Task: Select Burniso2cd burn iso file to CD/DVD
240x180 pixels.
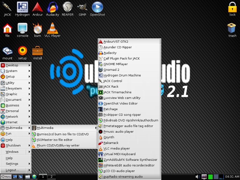Action: tap(64, 134)
